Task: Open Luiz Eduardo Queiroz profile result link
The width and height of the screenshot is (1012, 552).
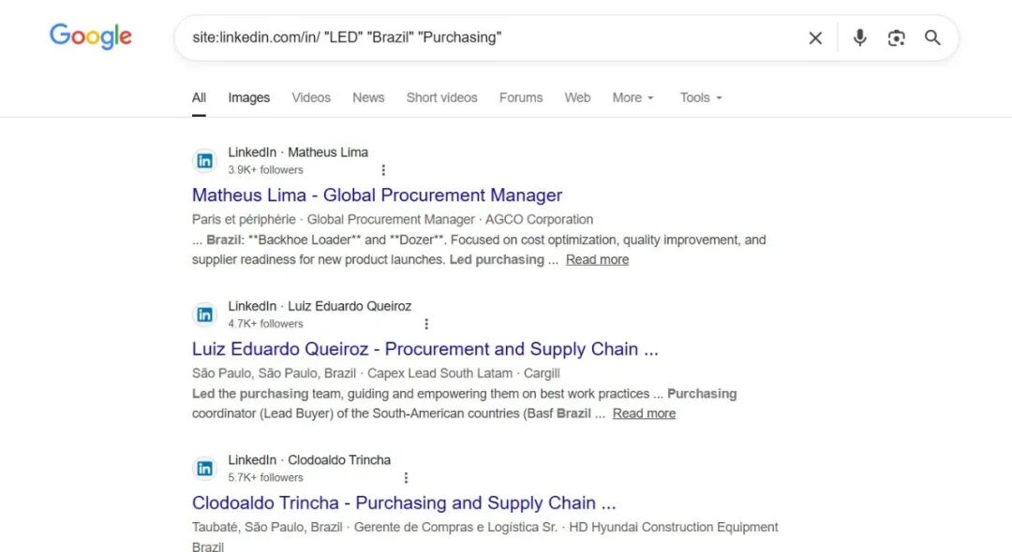Action: (x=424, y=349)
